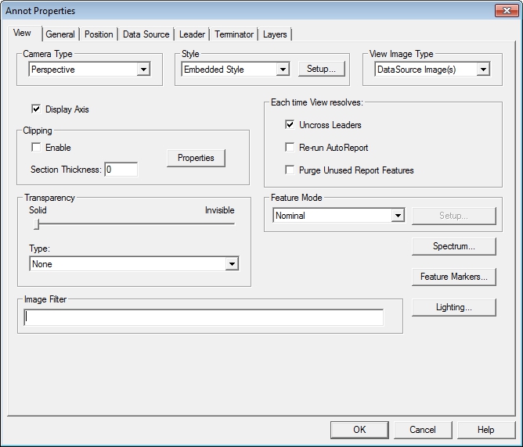Viewport: 523px width, 447px height.
Task: Click the Lighting button
Action: pyautogui.click(x=454, y=307)
